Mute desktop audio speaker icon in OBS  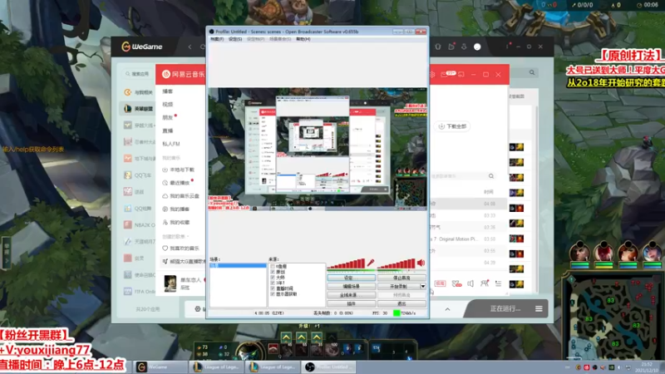421,263
